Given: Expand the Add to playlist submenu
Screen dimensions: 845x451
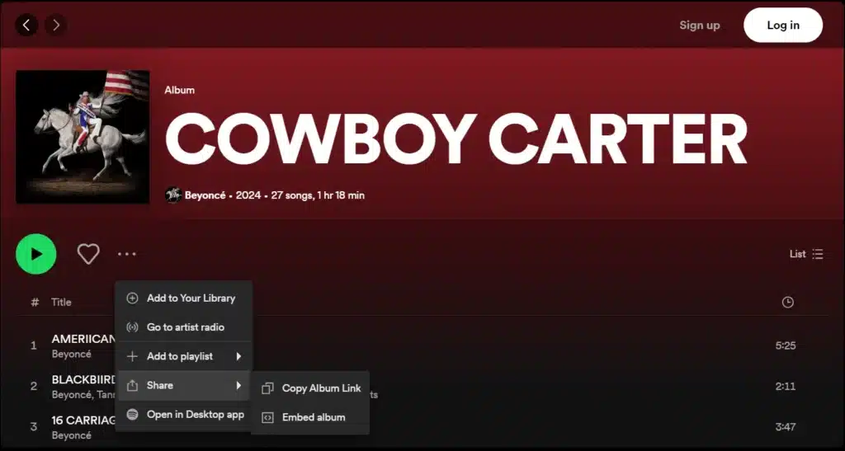Looking at the screenshot, I should 184,356.
